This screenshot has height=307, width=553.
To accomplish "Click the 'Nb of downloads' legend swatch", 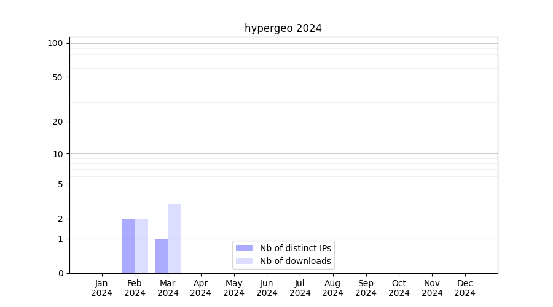I will 244,261.
